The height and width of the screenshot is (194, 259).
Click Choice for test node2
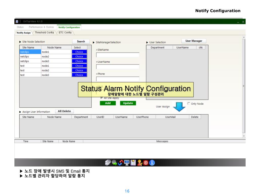(x=79, y=70)
